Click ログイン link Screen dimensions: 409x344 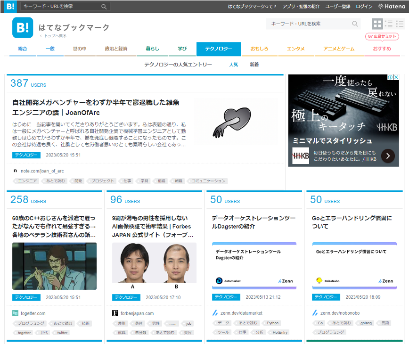click(364, 7)
